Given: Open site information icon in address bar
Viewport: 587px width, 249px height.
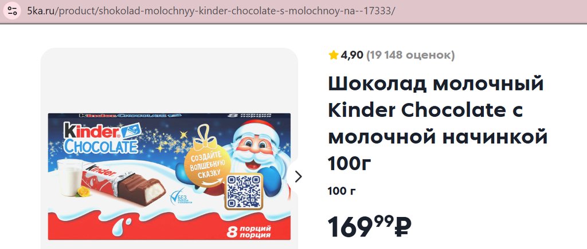Looking at the screenshot, I should [x=12, y=10].
